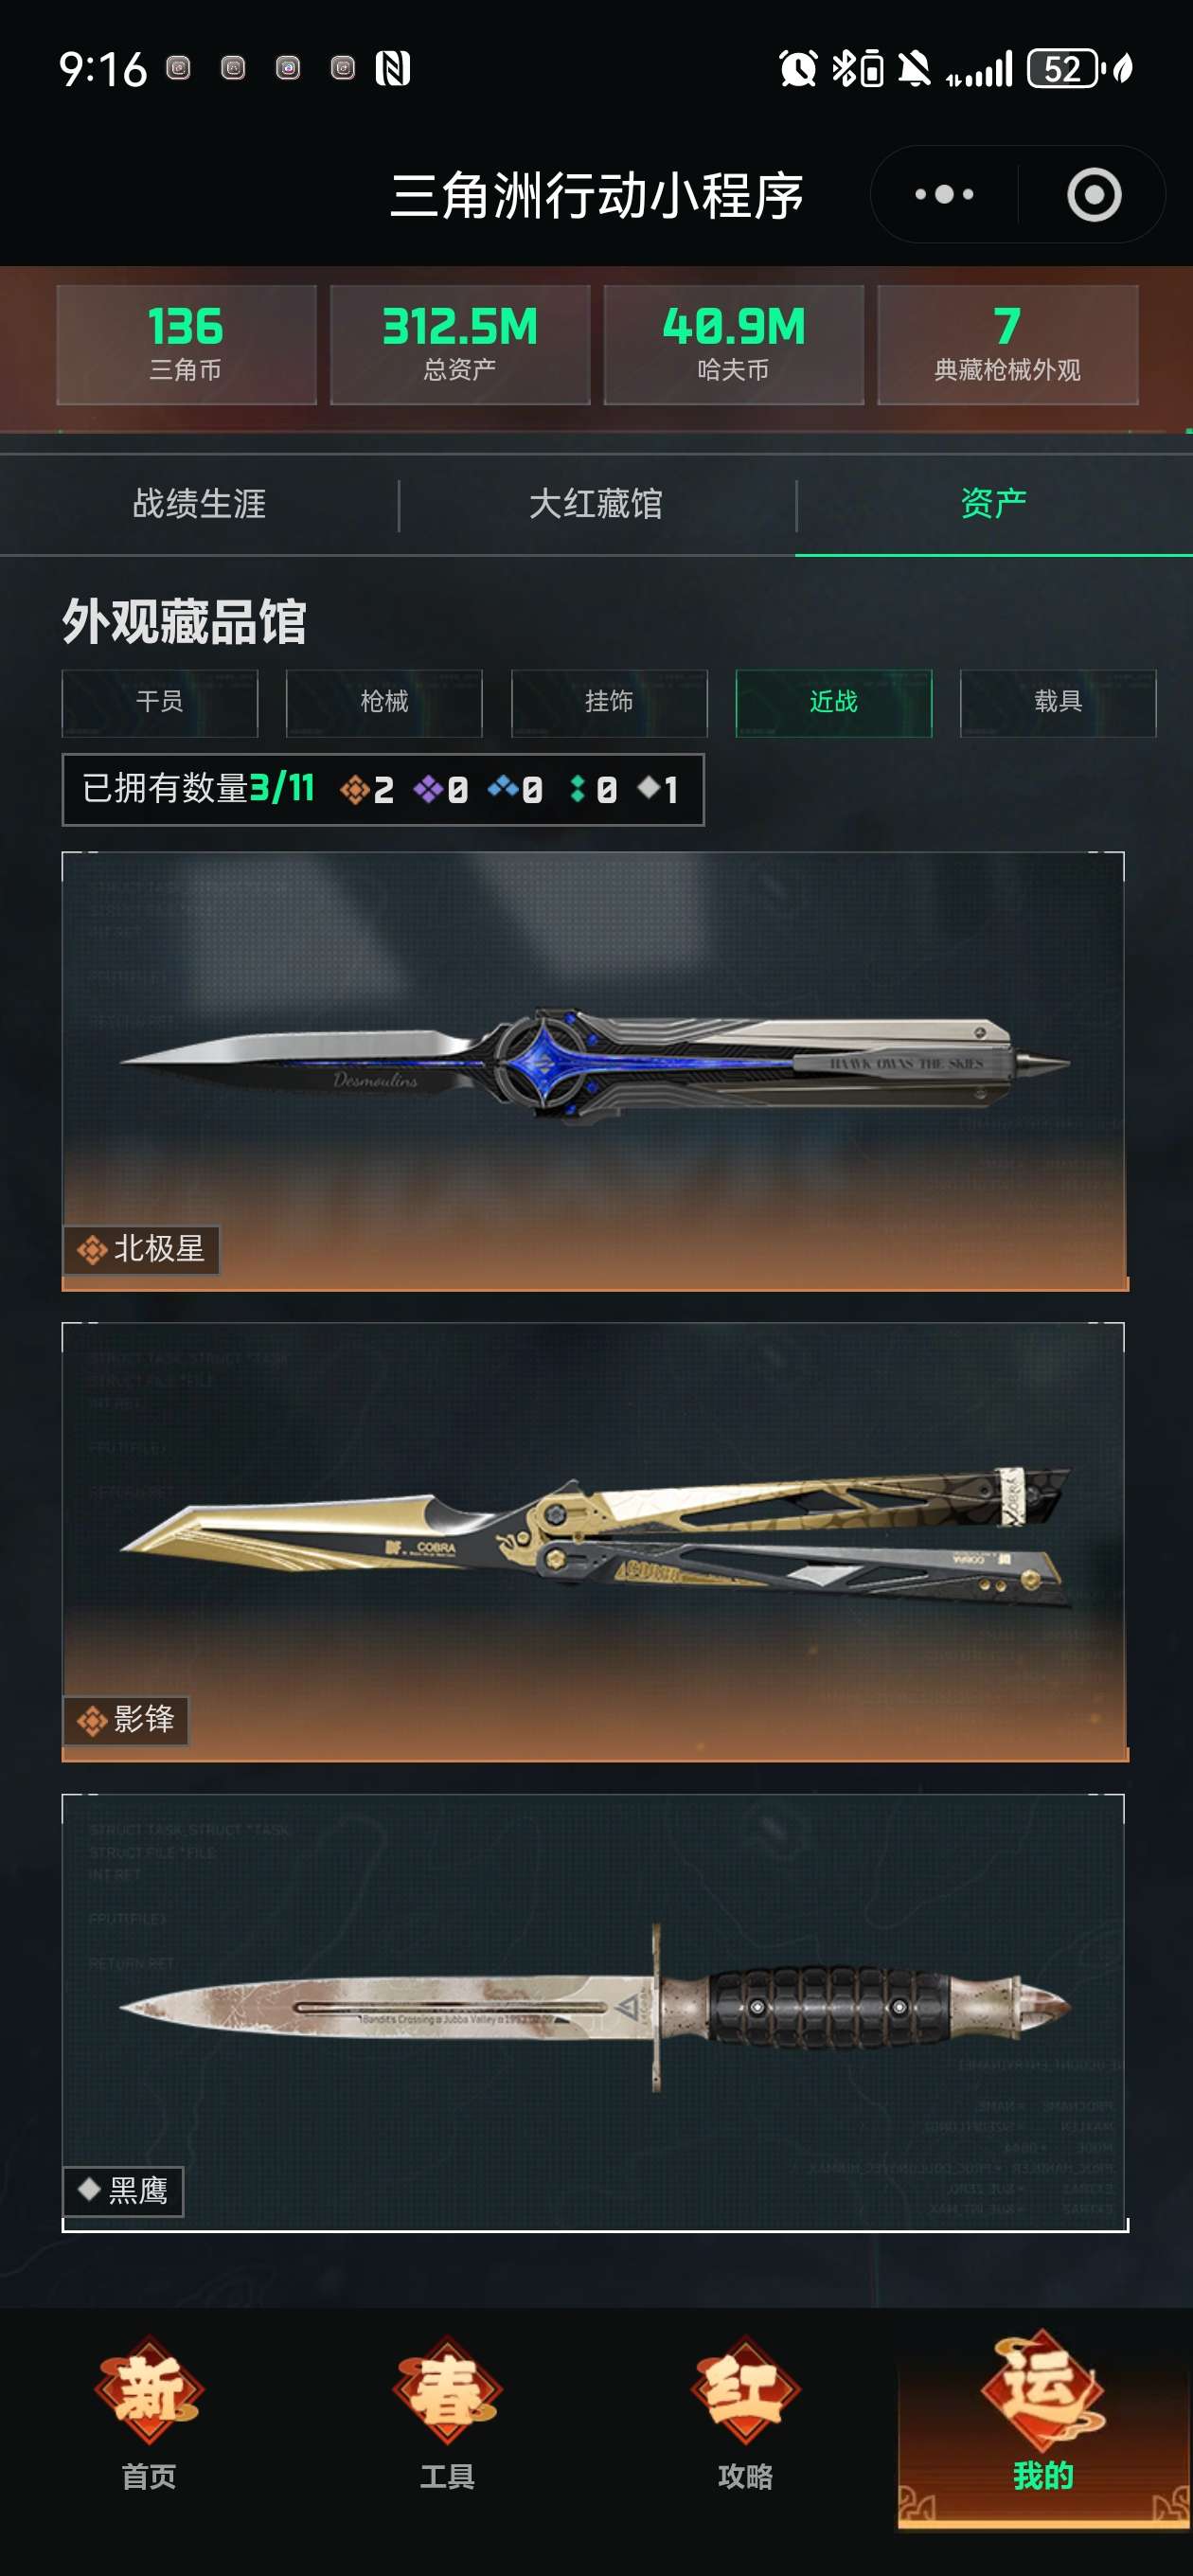Switch to the 大红藏馆 tab

click(x=596, y=504)
